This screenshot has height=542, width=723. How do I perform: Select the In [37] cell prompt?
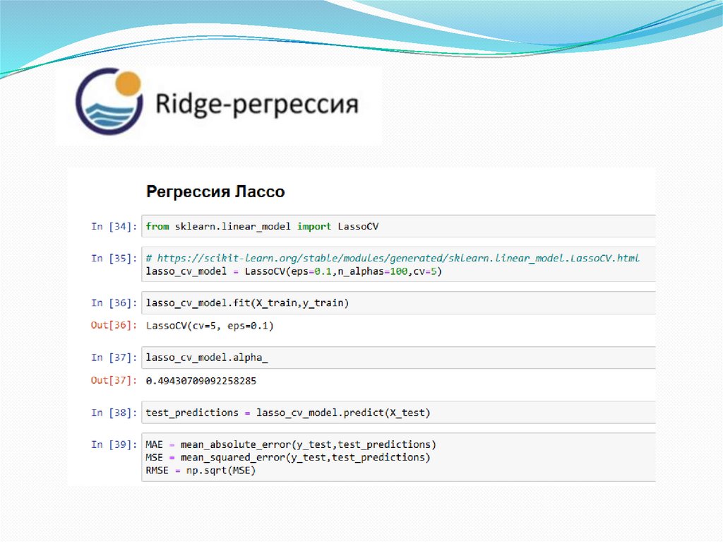(112, 358)
